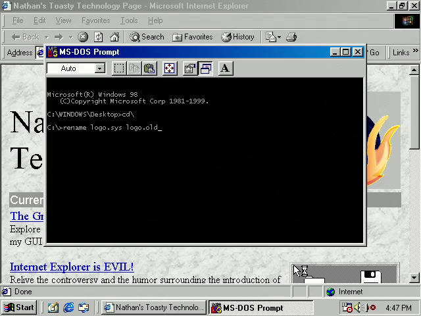This screenshot has width=421, height=316.
Task: Click the scroll up arrow on IE page
Action: point(414,70)
